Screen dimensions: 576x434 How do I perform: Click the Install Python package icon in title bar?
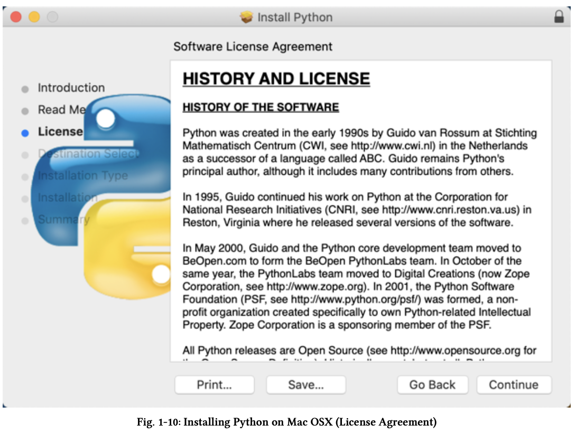[247, 17]
